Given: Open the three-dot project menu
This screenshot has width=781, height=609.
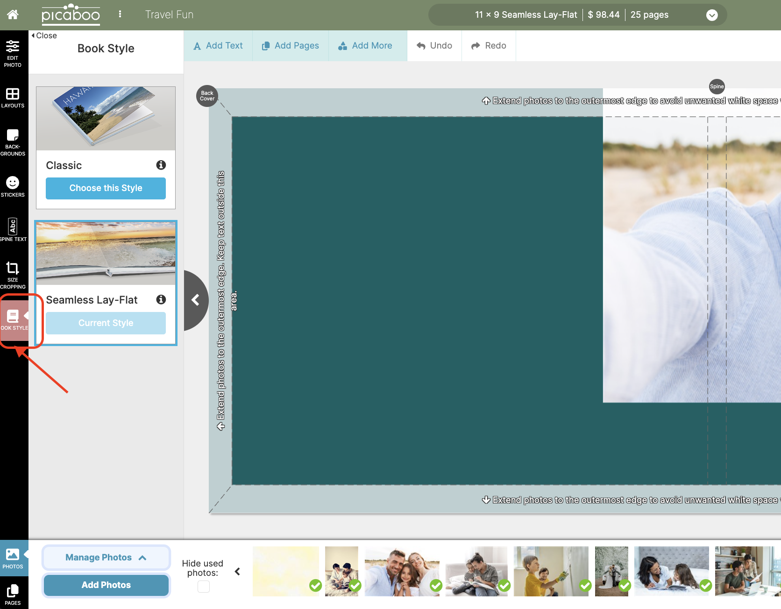Looking at the screenshot, I should pyautogui.click(x=120, y=14).
